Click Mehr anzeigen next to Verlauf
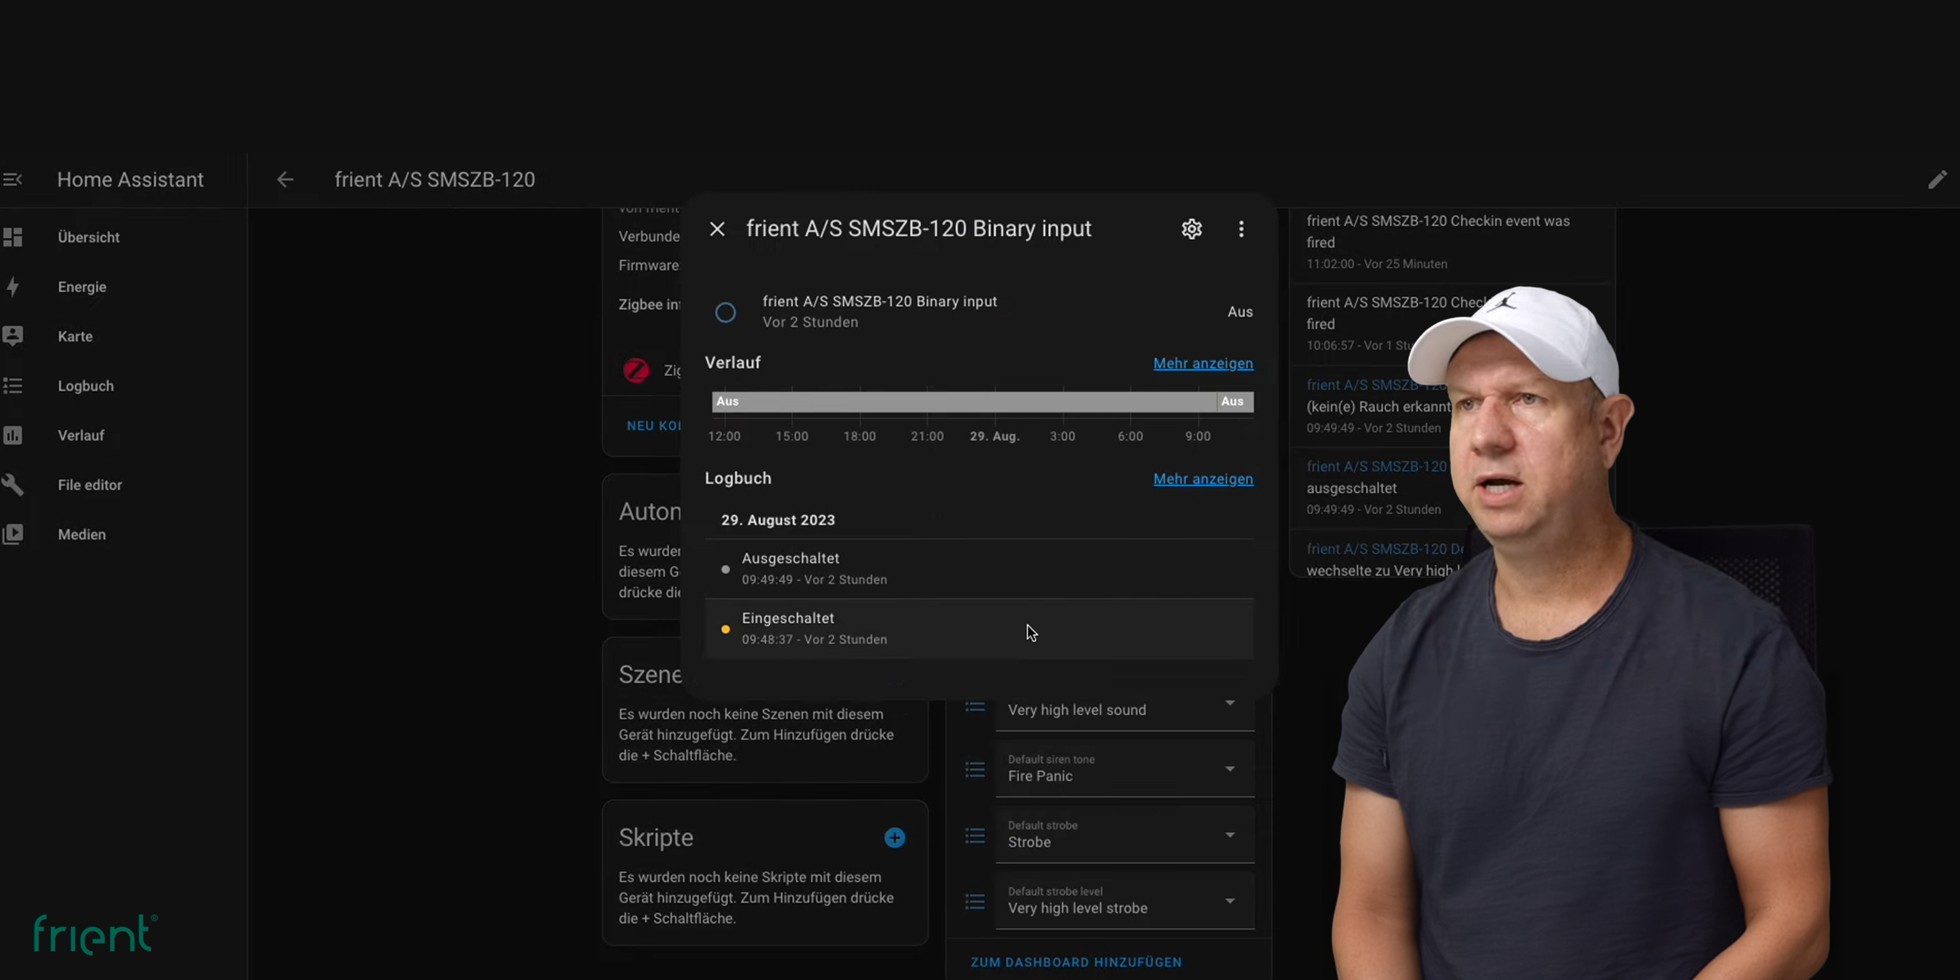This screenshot has height=980, width=1960. [1202, 364]
